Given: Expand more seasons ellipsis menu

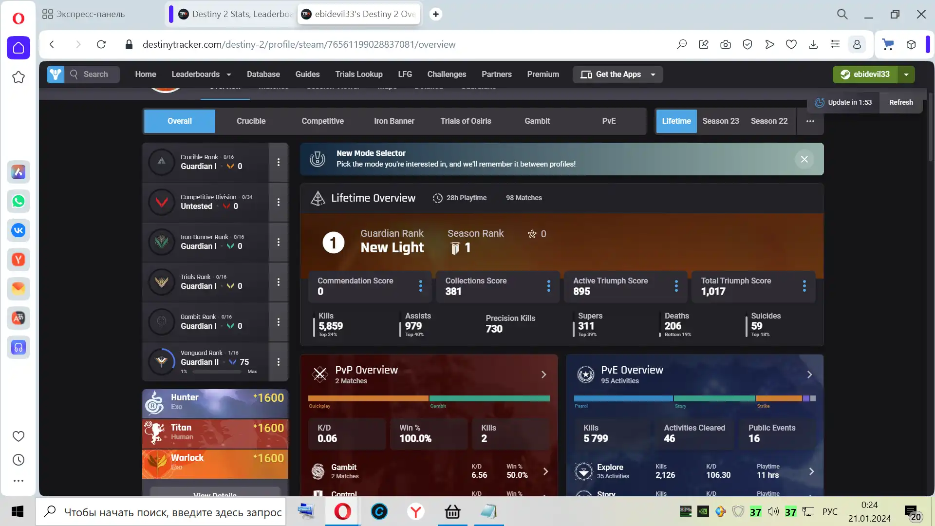Looking at the screenshot, I should 810,121.
